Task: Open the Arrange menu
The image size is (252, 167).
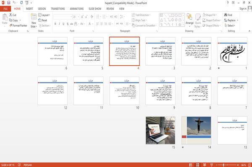Action: [189, 21]
